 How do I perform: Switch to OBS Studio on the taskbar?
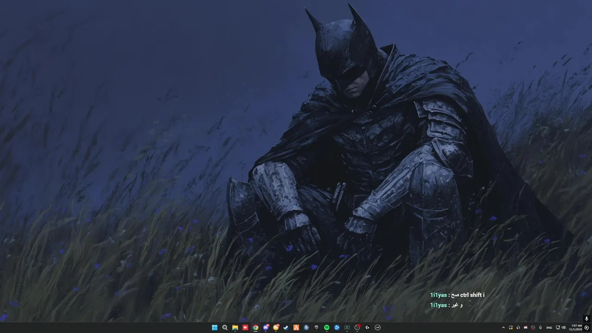click(357, 327)
